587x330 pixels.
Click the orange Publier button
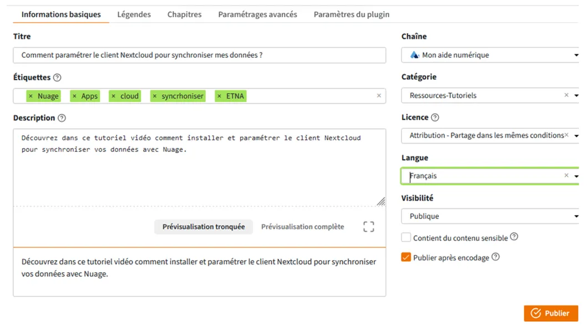551,313
